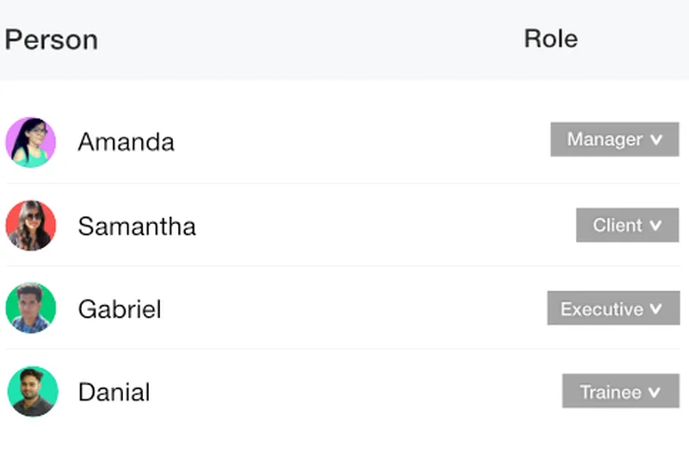Screen dimensions: 689x459
Task: Click the Role column header
Action: [x=550, y=39]
